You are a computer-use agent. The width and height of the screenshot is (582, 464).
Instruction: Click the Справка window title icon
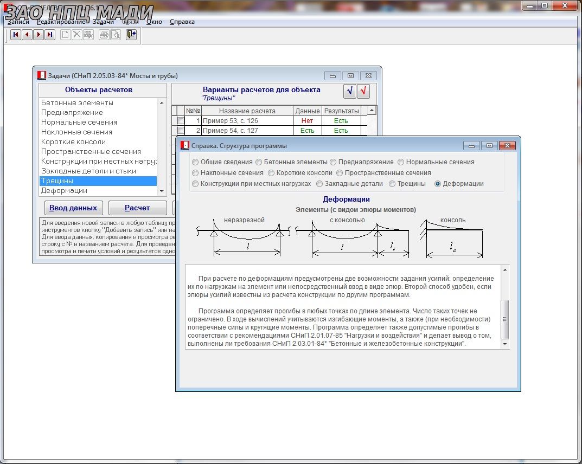[185, 145]
